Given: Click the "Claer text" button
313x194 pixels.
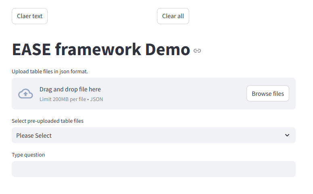Looking at the screenshot, I should [x=29, y=16].
